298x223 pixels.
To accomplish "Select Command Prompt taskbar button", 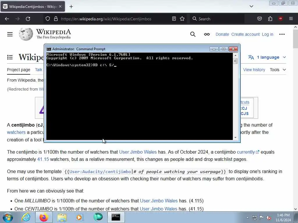I will 116,217.
